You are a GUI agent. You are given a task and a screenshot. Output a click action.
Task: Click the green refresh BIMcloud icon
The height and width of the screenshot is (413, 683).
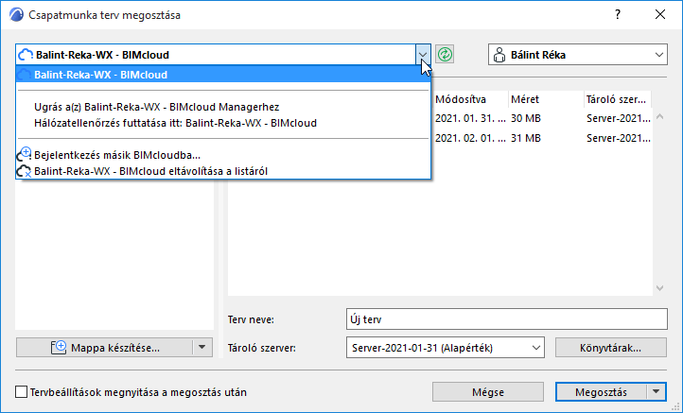click(x=445, y=55)
